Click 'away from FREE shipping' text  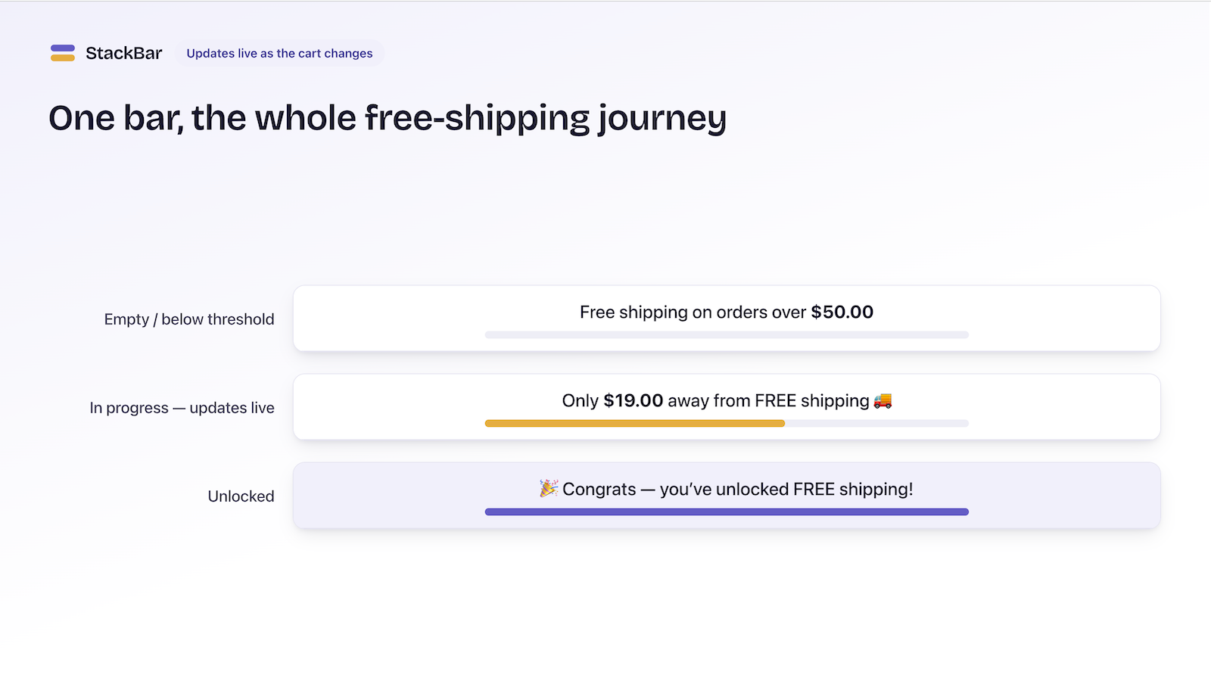[768, 400]
